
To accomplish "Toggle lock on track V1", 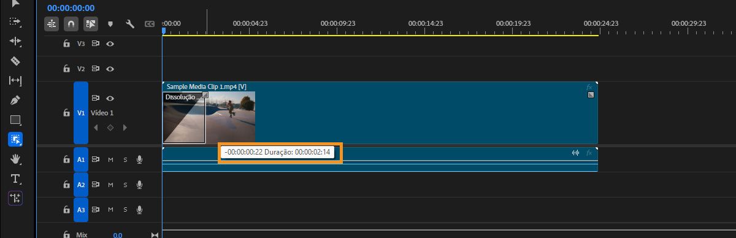I will 66,113.
